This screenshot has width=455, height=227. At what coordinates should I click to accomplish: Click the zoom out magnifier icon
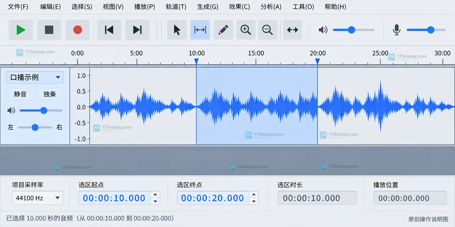tap(267, 30)
